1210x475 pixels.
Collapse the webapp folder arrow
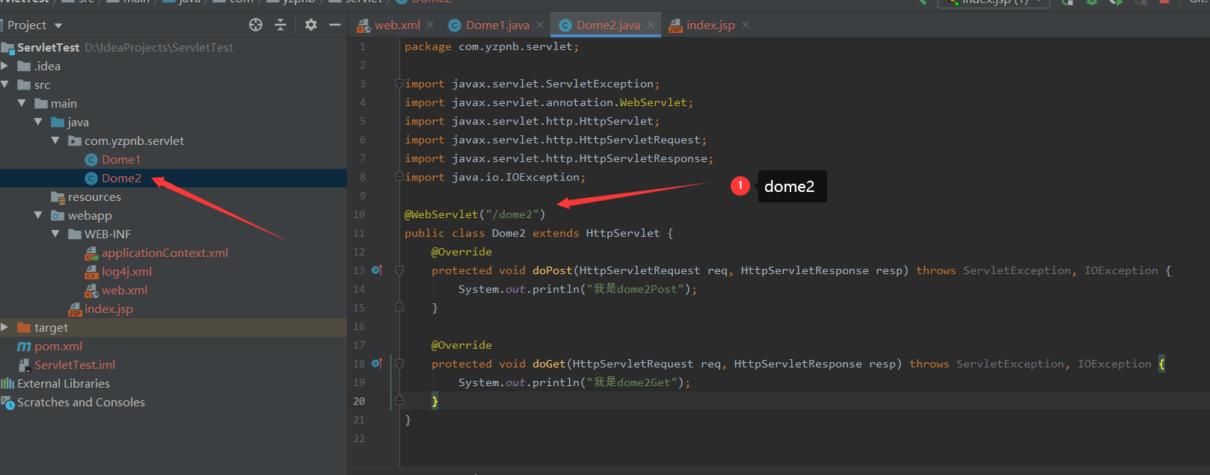38,215
